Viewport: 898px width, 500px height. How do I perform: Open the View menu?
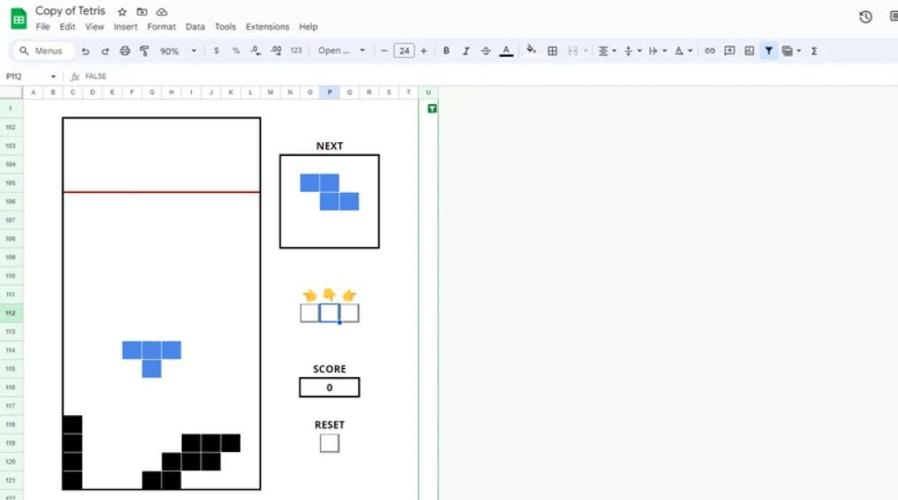94,27
